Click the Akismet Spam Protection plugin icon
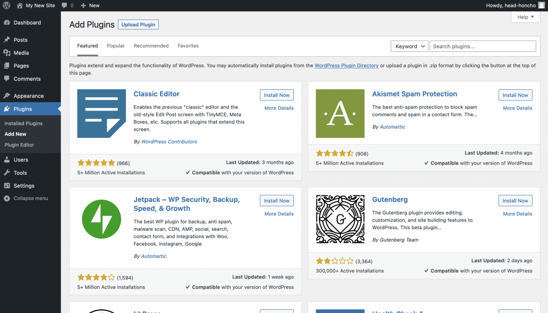Image resolution: width=548 pixels, height=313 pixels. 340,114
